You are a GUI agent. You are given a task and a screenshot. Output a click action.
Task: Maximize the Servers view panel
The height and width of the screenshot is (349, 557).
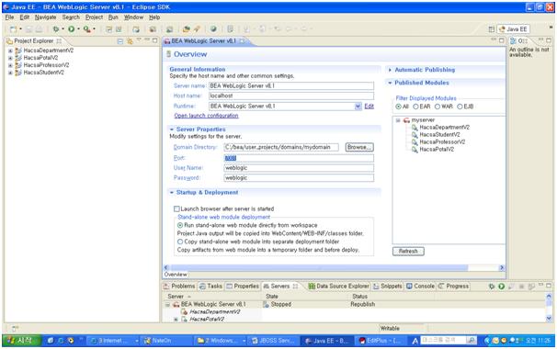tap(549, 286)
